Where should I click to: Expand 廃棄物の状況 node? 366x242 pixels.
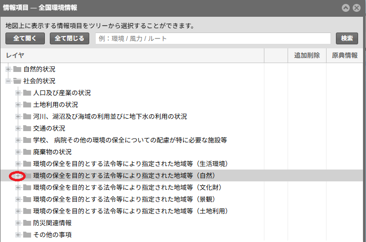click(x=18, y=152)
